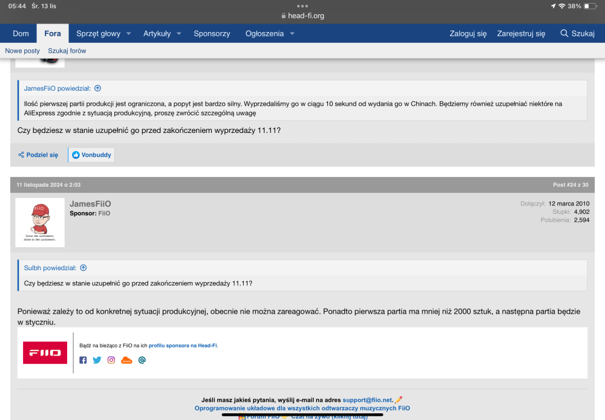Click Zaloguj się to log in

coord(468,34)
